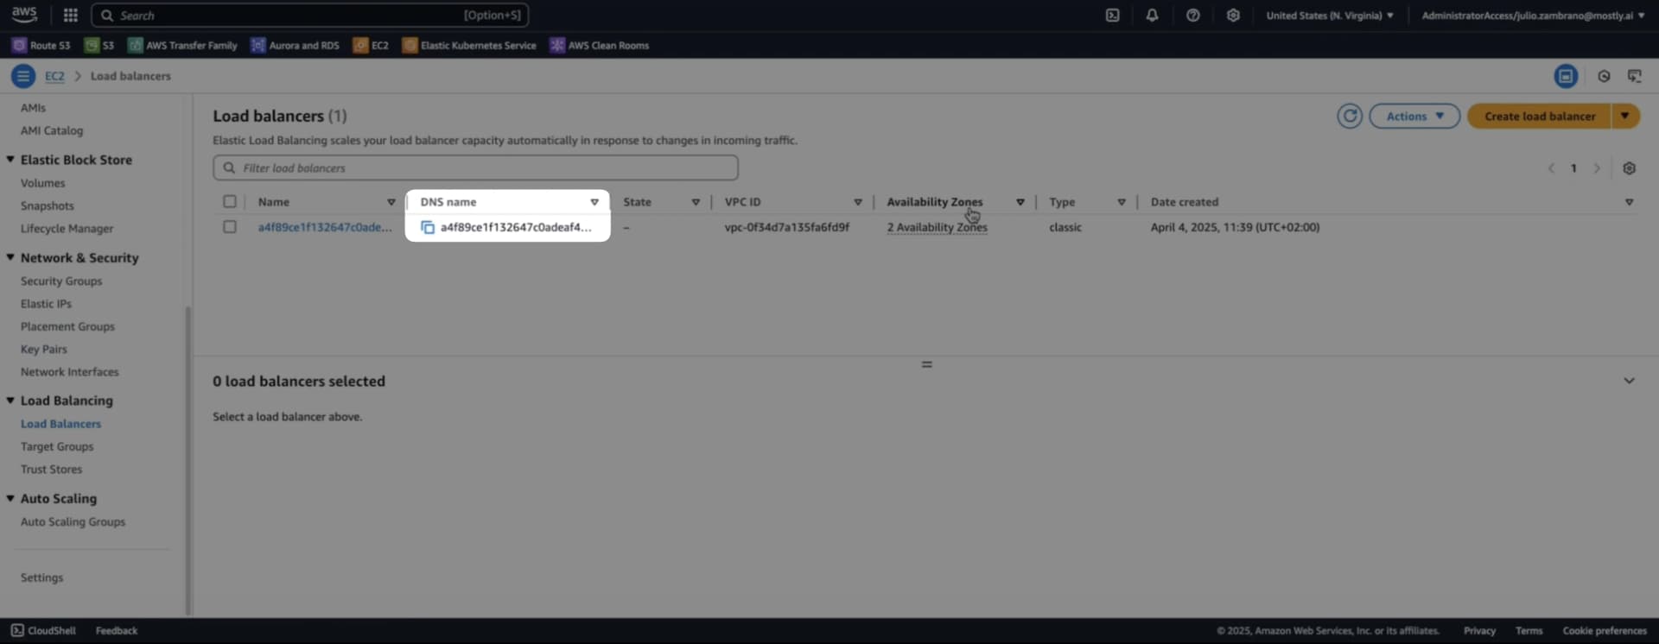1659x644 pixels.
Task: Sort by the Name column
Action: click(391, 202)
